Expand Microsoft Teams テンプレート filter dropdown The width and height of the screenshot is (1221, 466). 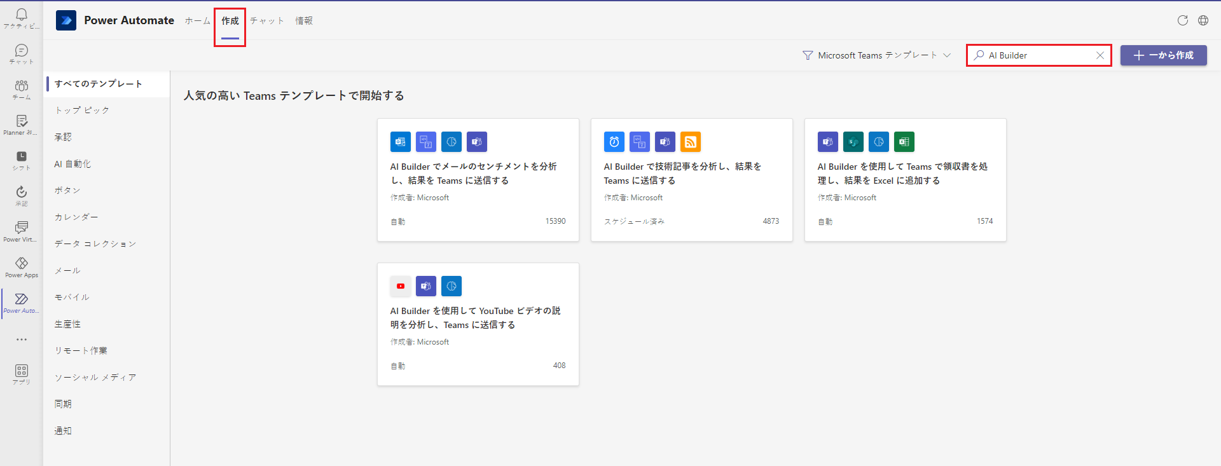coord(876,55)
